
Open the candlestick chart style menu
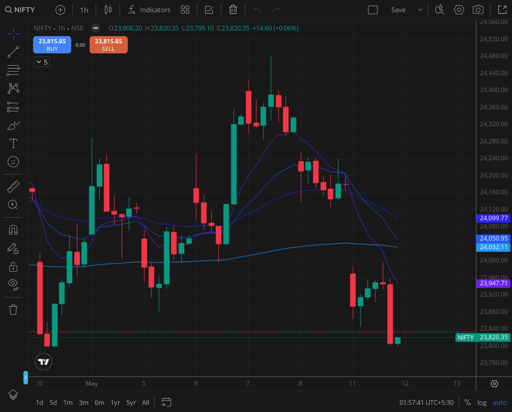pos(108,10)
